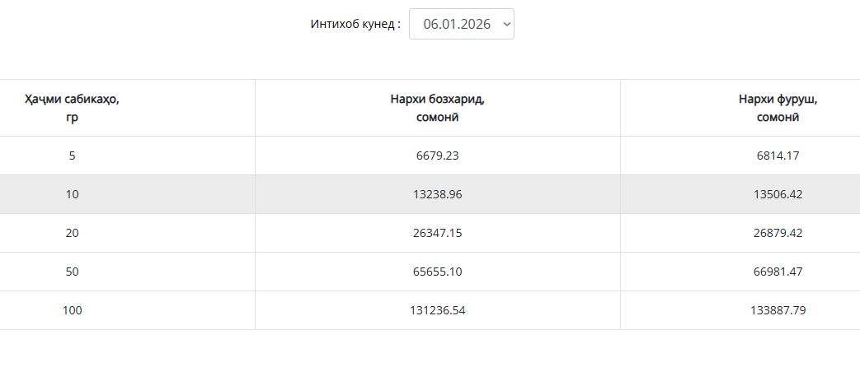Click the "Нархи бозхарид, сомонӣ" column header
Viewport: 860px width, 367px height.
pyautogui.click(x=437, y=108)
